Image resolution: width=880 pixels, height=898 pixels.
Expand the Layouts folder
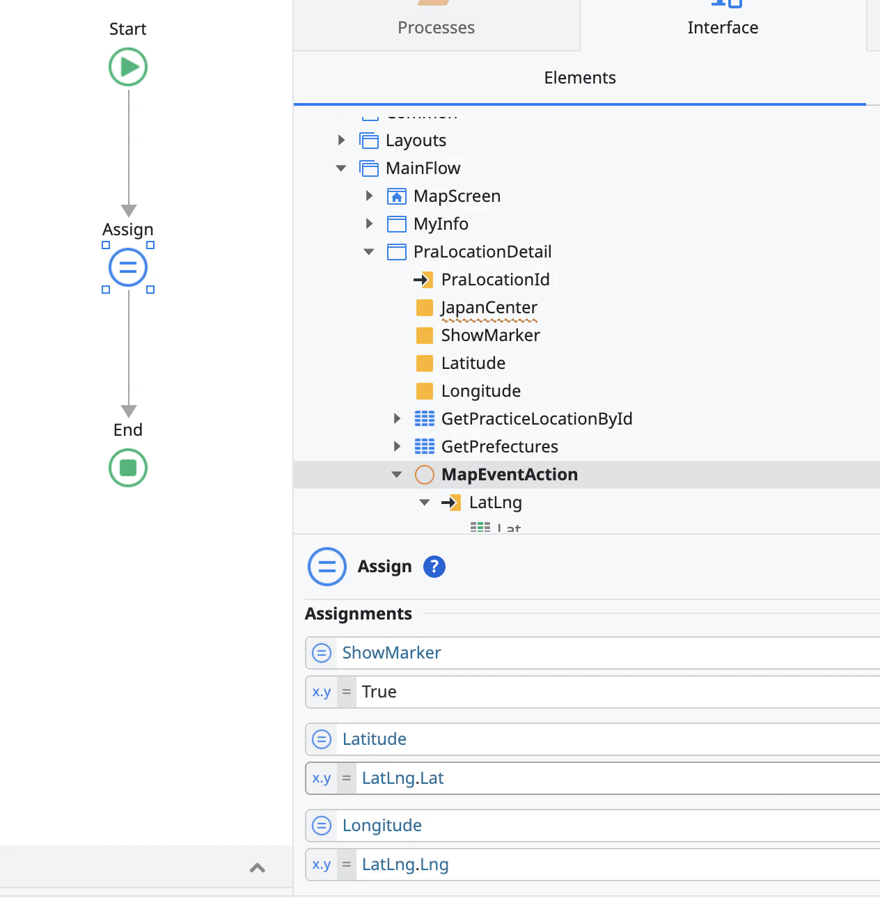341,140
